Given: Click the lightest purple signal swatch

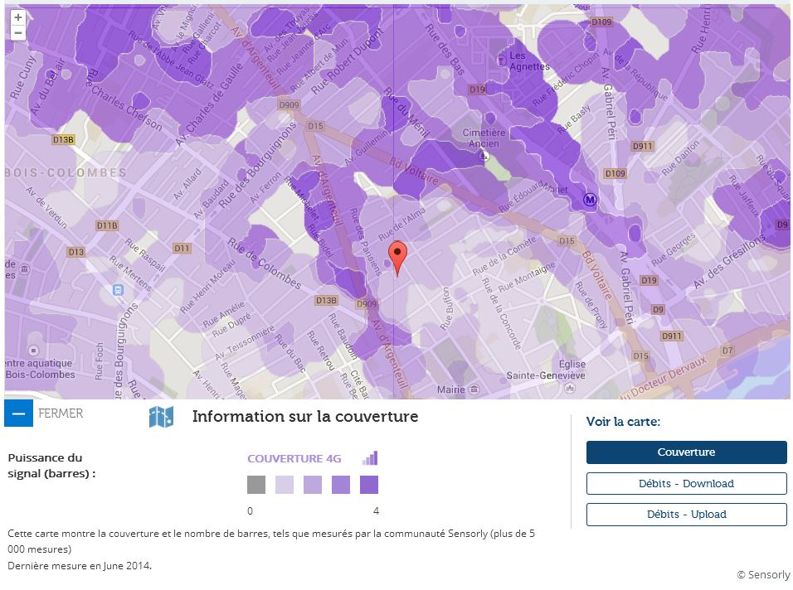Looking at the screenshot, I should click(x=285, y=485).
